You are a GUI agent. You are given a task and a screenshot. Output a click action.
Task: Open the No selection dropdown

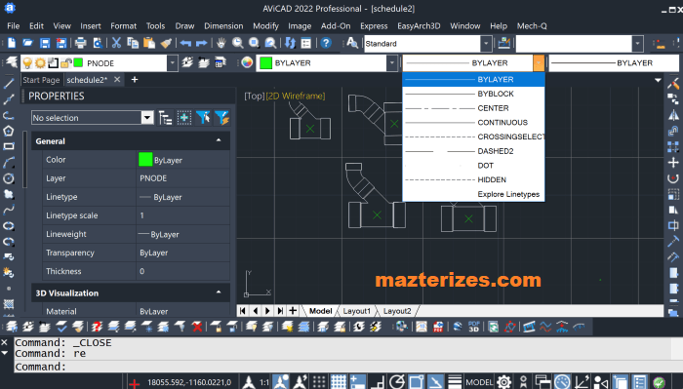[147, 118]
